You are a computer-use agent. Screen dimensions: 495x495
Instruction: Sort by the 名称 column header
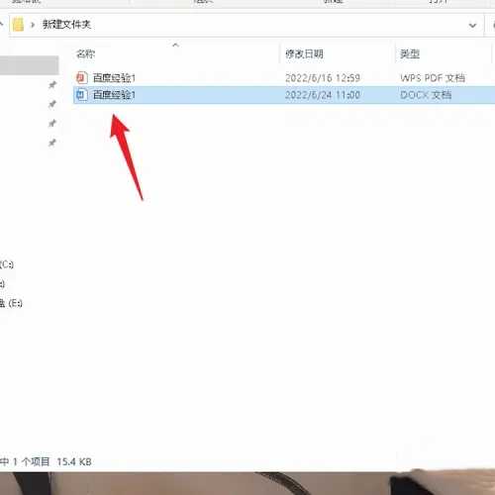tap(86, 53)
